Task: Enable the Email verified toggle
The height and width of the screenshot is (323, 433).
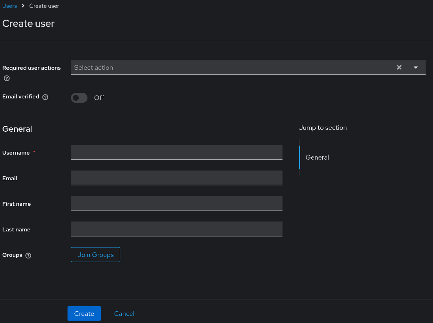Action: 79,98
